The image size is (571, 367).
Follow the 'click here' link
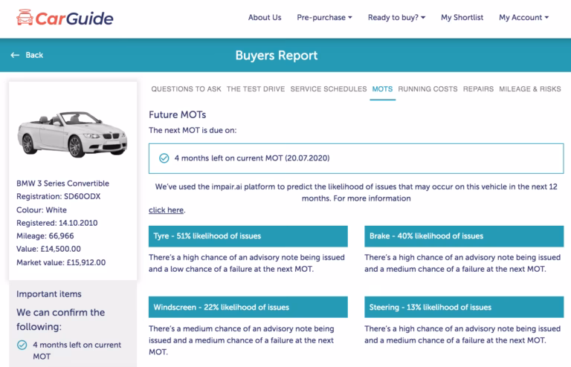[x=166, y=210]
